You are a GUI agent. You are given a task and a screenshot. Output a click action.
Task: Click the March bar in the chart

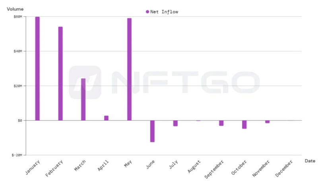(x=83, y=99)
